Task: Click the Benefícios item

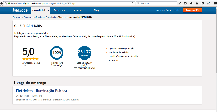Action: click(x=114, y=60)
